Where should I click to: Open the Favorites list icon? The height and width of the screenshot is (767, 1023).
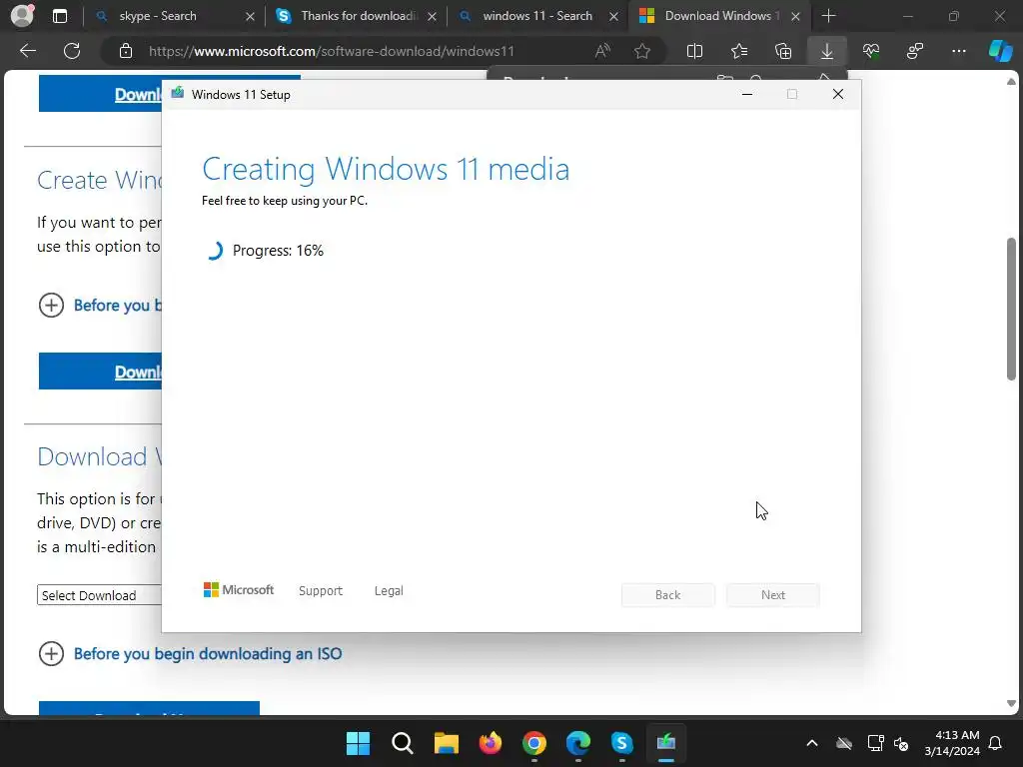738,51
